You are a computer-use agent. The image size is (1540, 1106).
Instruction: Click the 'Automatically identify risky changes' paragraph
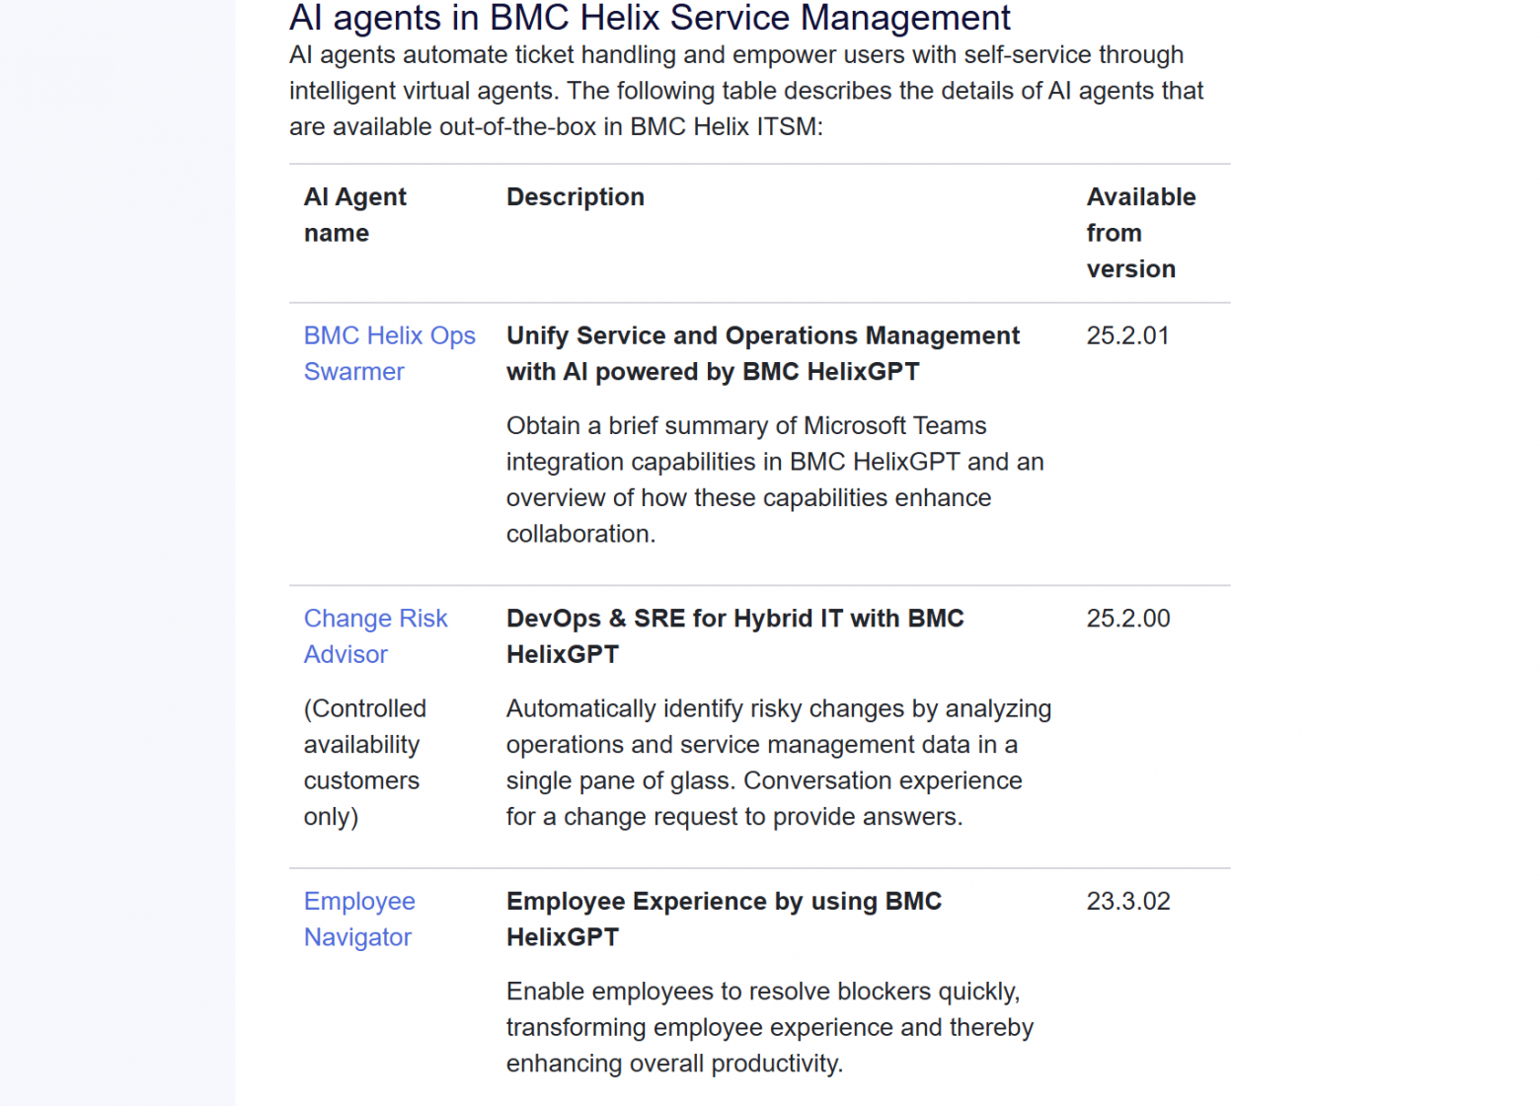tap(778, 763)
